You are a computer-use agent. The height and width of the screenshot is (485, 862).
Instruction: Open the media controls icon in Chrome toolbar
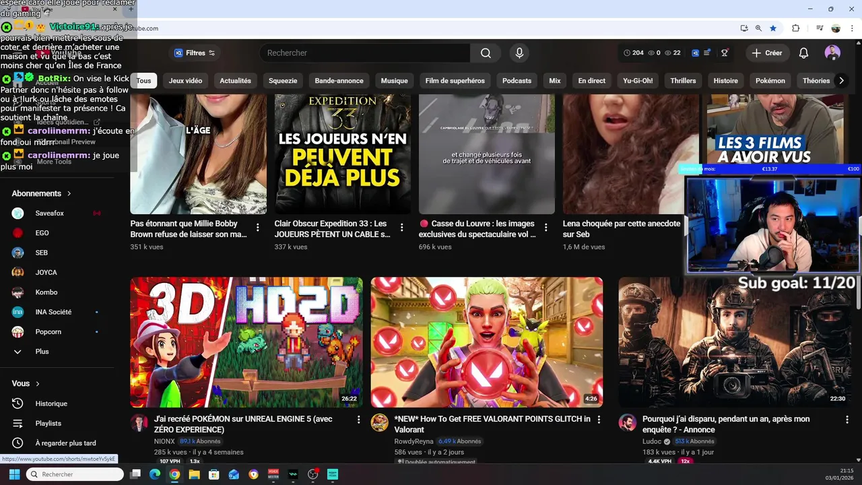[820, 28]
